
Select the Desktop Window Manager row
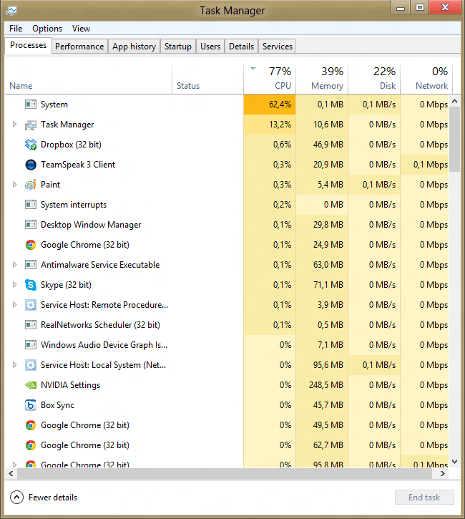pyautogui.click(x=91, y=225)
